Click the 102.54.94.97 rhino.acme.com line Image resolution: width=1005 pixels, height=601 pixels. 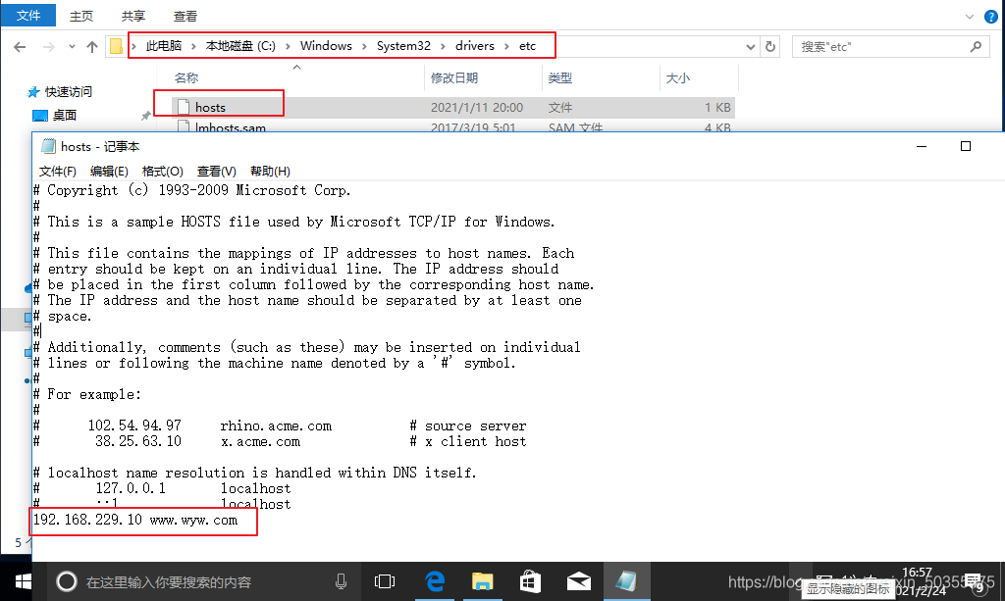tap(280, 426)
